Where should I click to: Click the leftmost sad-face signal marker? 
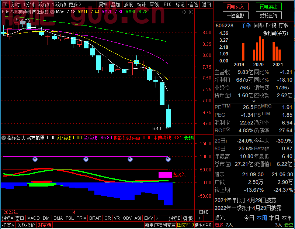(x=35, y=159)
